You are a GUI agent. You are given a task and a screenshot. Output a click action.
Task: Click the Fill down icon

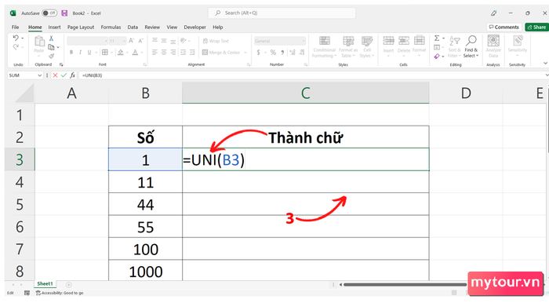click(x=437, y=47)
